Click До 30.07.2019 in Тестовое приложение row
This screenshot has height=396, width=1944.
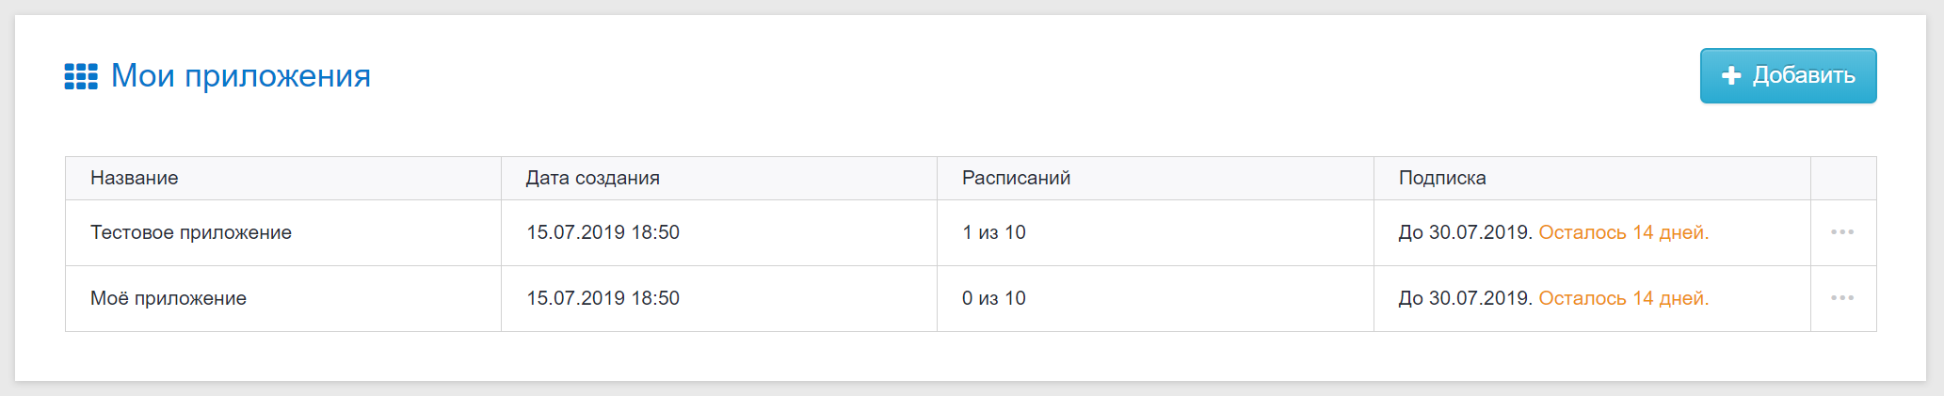pyautogui.click(x=1466, y=232)
